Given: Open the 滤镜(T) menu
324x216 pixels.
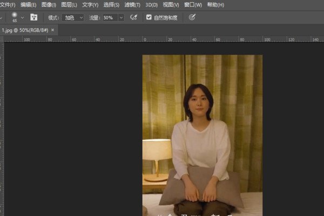Looking at the screenshot, I should point(132,5).
